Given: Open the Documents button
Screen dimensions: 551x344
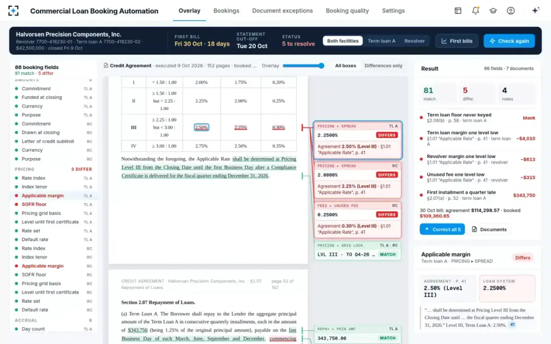Looking at the screenshot, I should click(x=489, y=229).
